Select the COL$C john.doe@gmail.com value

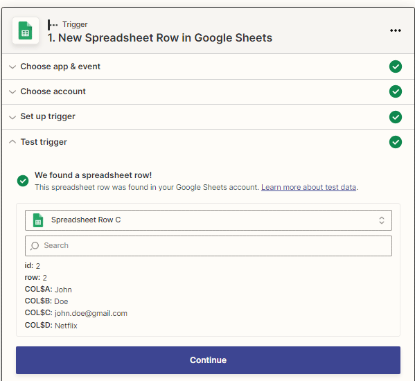(91, 313)
